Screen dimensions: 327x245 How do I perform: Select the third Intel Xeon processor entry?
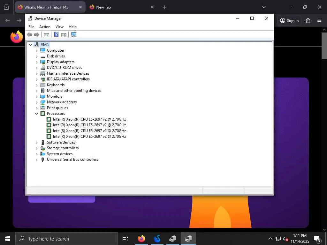[x=89, y=131]
